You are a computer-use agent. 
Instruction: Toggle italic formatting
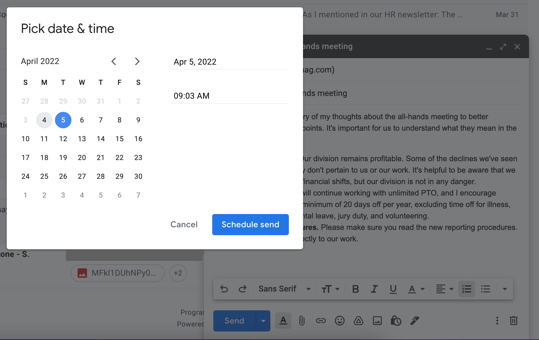pyautogui.click(x=374, y=289)
